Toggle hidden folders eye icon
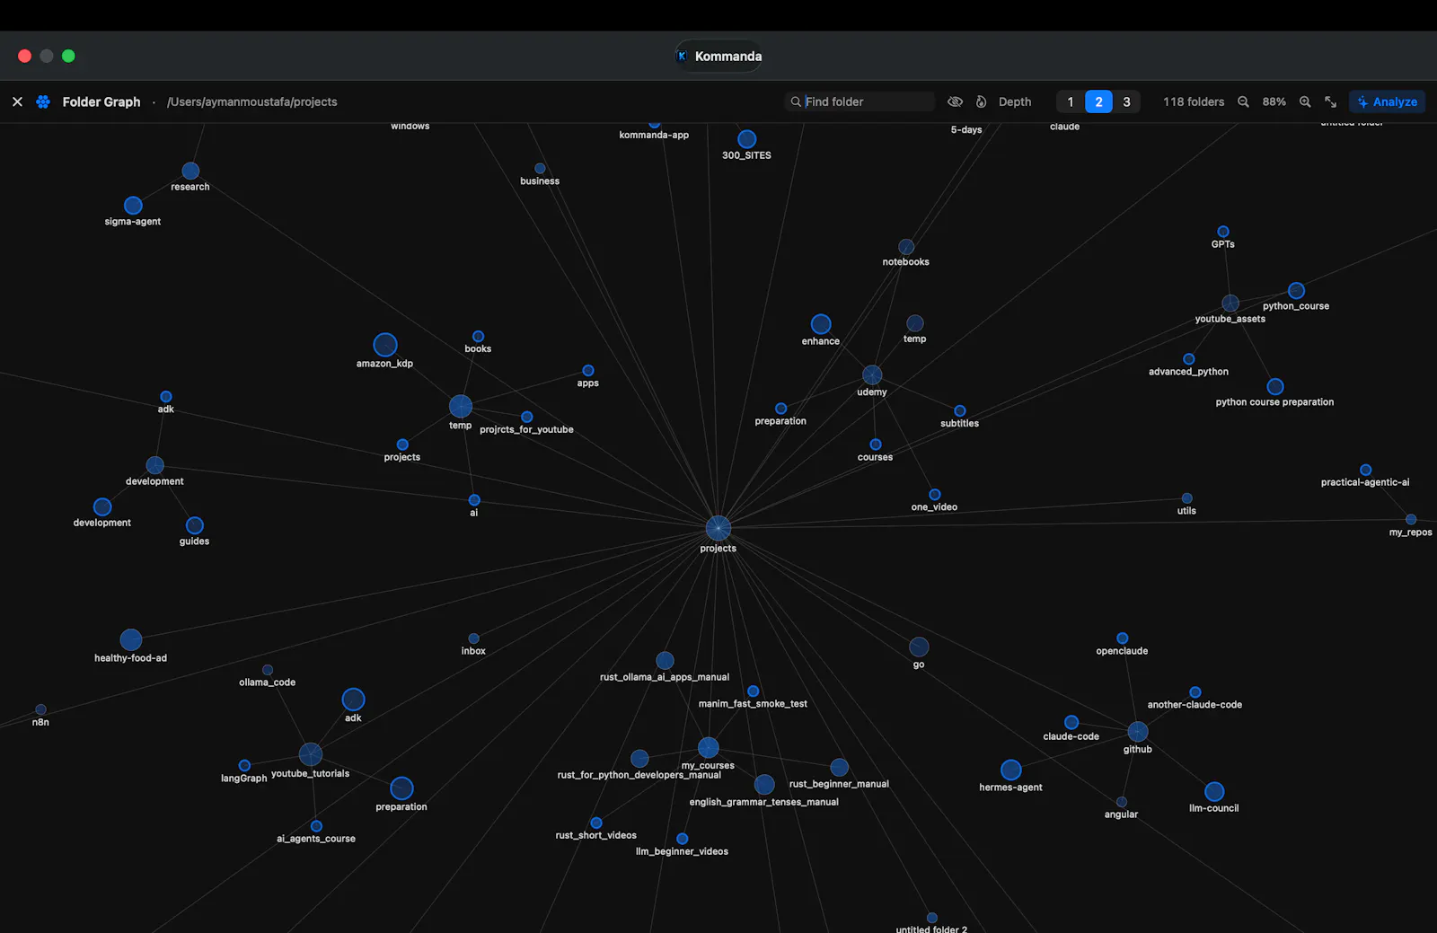1437x933 pixels. (x=955, y=101)
